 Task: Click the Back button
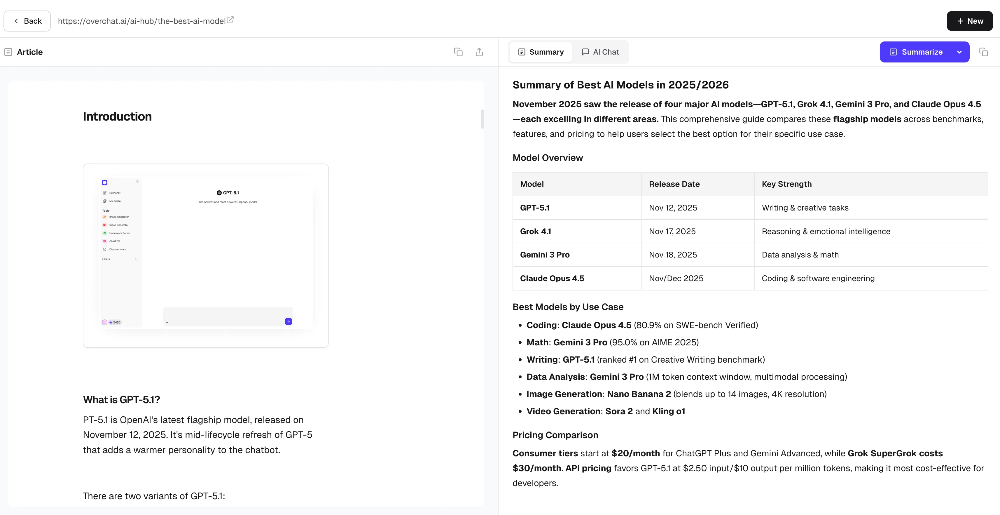pos(27,21)
